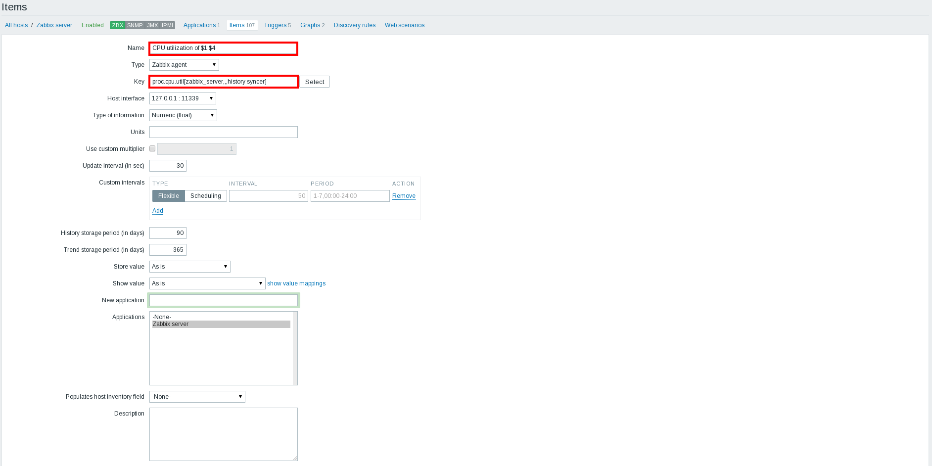The width and height of the screenshot is (932, 466).
Task: Remove the flexible custom interval
Action: click(x=404, y=195)
